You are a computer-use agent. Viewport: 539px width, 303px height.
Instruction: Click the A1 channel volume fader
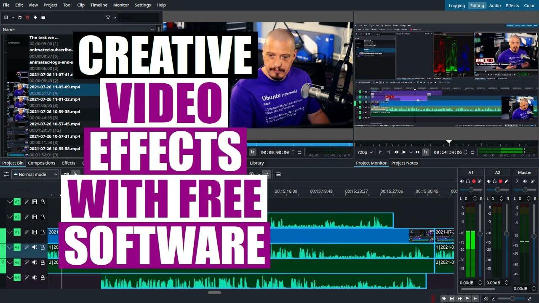coord(480,234)
